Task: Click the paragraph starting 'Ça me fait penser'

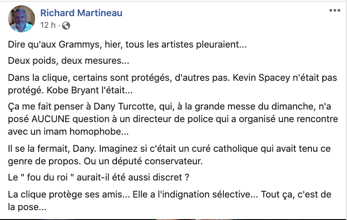Action: (173, 119)
